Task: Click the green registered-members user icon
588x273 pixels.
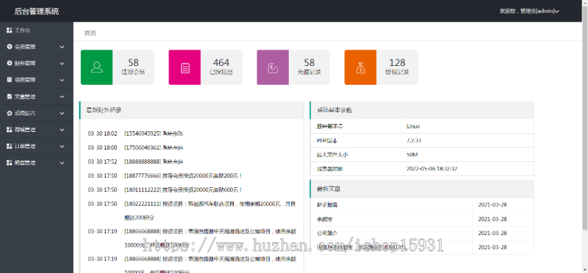Action: point(97,67)
